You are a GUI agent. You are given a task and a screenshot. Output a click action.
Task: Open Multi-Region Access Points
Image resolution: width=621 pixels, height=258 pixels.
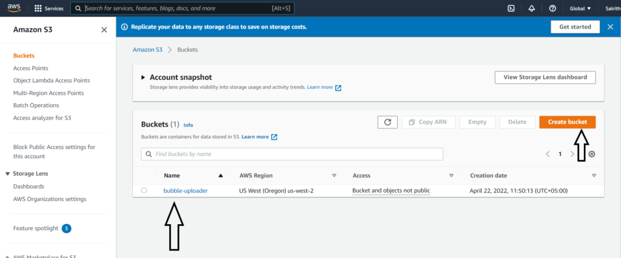pos(49,93)
